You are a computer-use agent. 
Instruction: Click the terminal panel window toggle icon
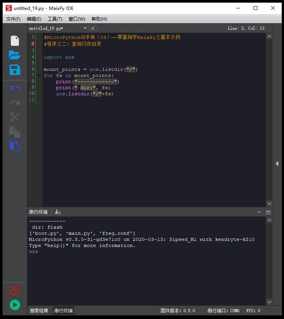coord(268,212)
